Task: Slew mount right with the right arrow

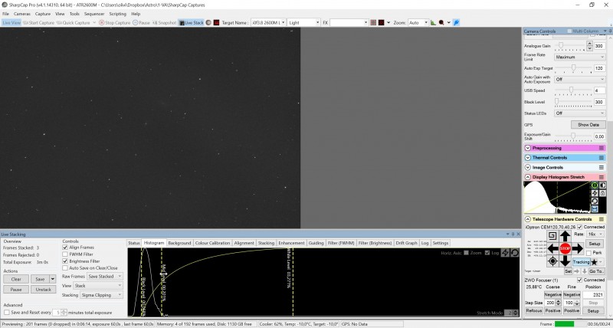Action: click(578, 248)
